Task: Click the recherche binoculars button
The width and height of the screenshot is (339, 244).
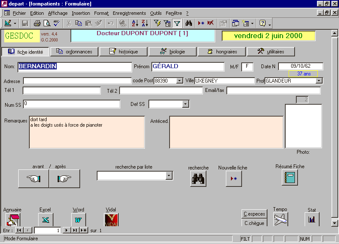Action: coord(198,179)
